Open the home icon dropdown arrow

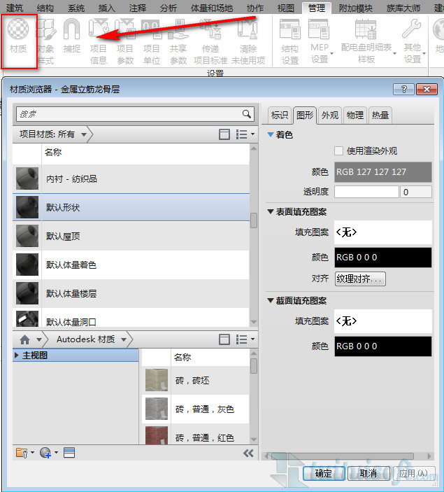[x=39, y=339]
